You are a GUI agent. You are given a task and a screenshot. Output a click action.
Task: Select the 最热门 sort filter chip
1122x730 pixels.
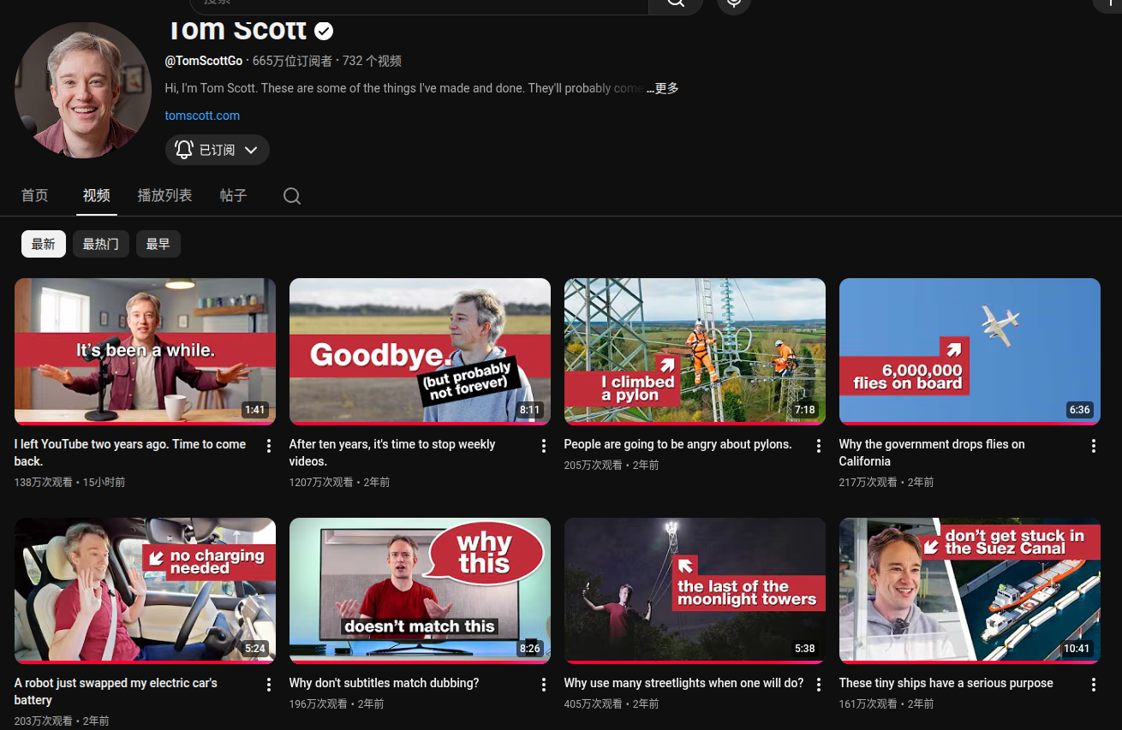point(101,244)
